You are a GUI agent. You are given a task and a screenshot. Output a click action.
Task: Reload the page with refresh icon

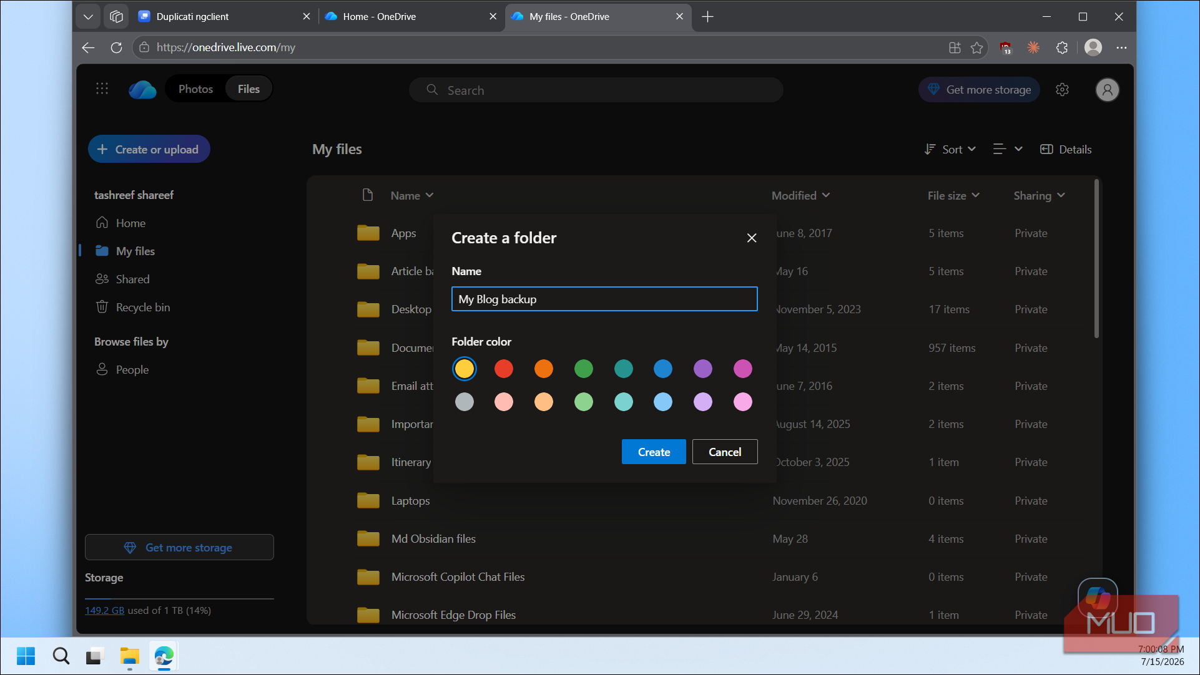click(x=116, y=47)
